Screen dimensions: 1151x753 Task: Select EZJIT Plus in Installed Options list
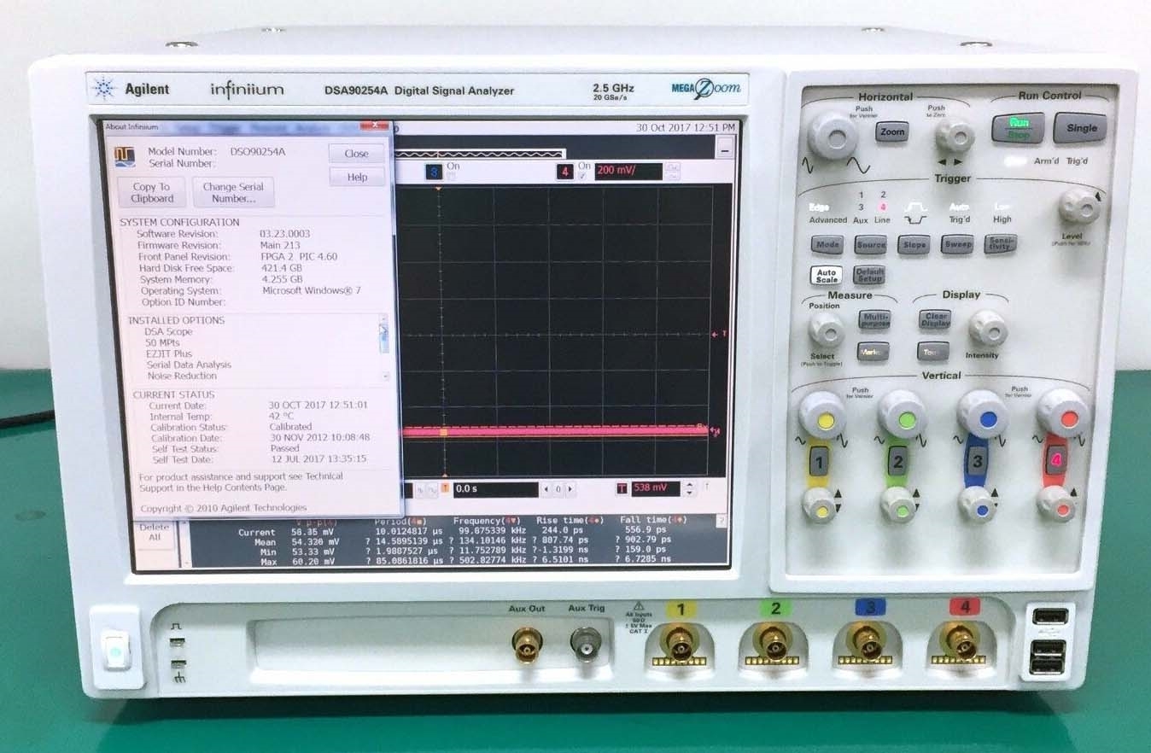click(x=169, y=353)
